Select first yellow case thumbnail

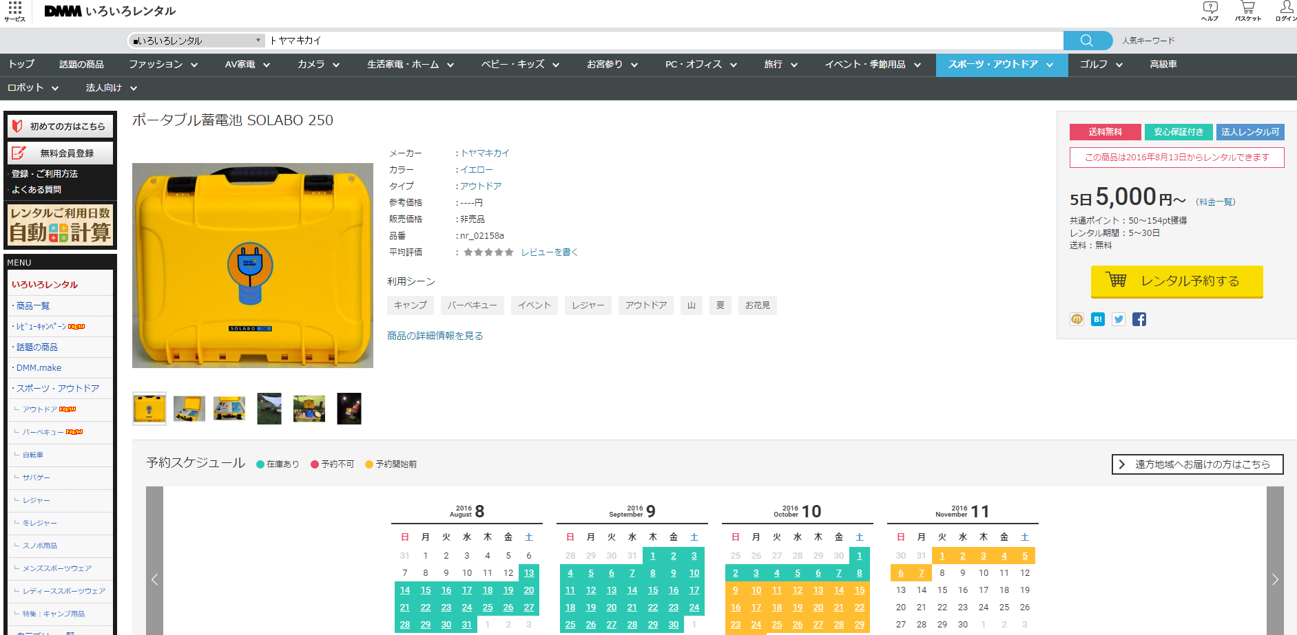point(149,409)
